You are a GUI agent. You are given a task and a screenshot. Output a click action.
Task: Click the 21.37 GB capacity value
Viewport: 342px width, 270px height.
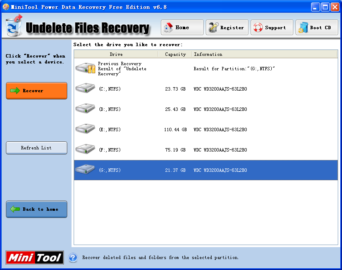coord(175,170)
